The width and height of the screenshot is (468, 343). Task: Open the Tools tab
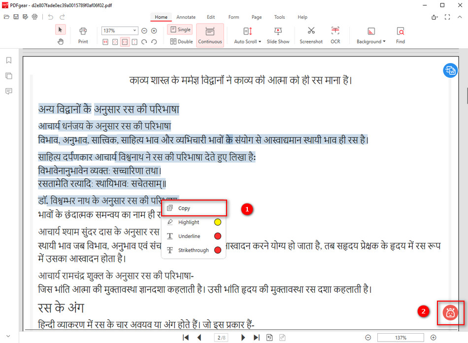pos(279,17)
